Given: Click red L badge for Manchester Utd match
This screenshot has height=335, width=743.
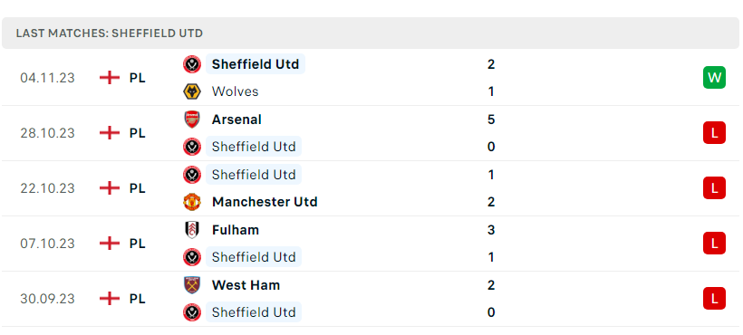Looking at the screenshot, I should 714,188.
